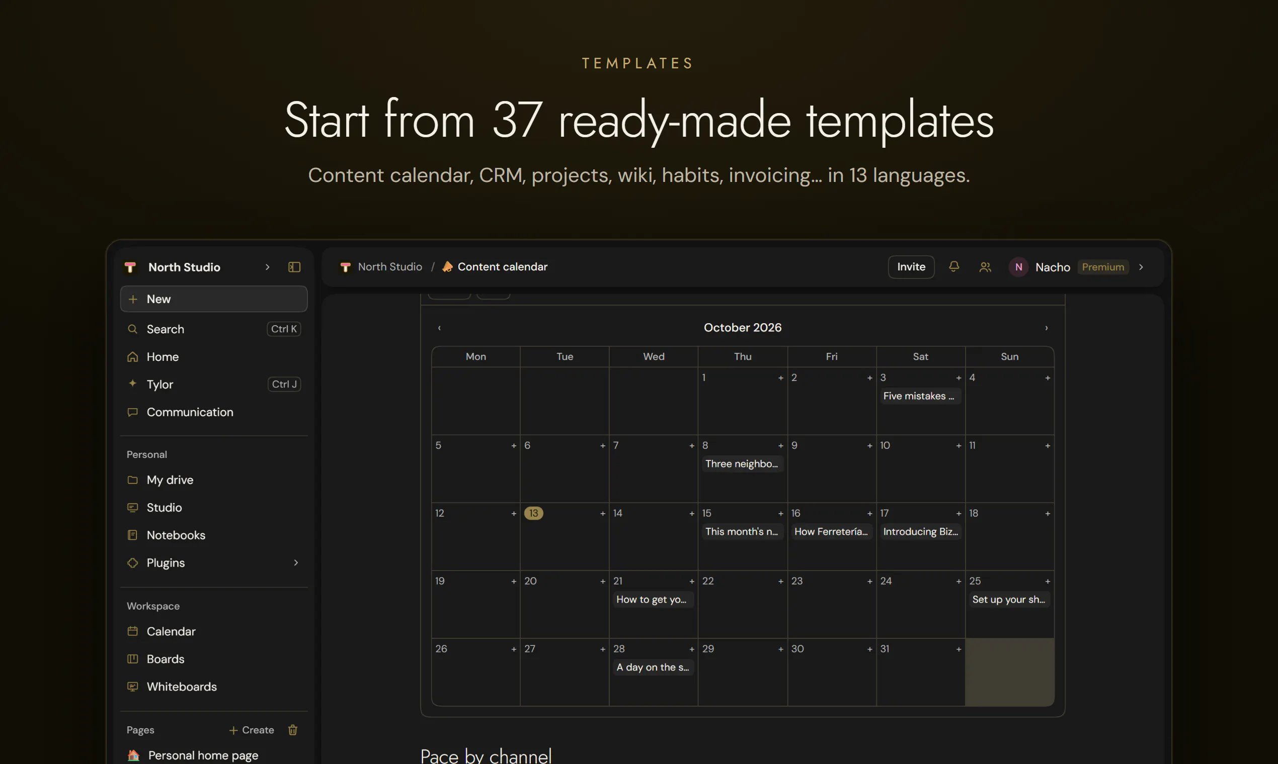1278x764 pixels.
Task: Click the North Studio logo in breadcrumb
Action: [x=345, y=267]
